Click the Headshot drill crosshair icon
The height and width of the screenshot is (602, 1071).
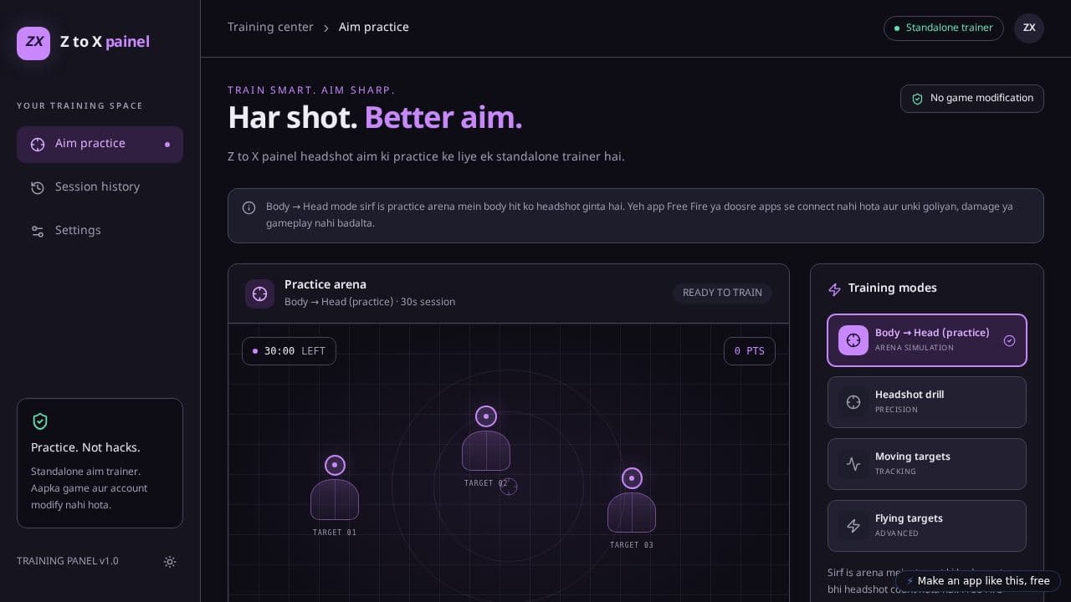(853, 402)
